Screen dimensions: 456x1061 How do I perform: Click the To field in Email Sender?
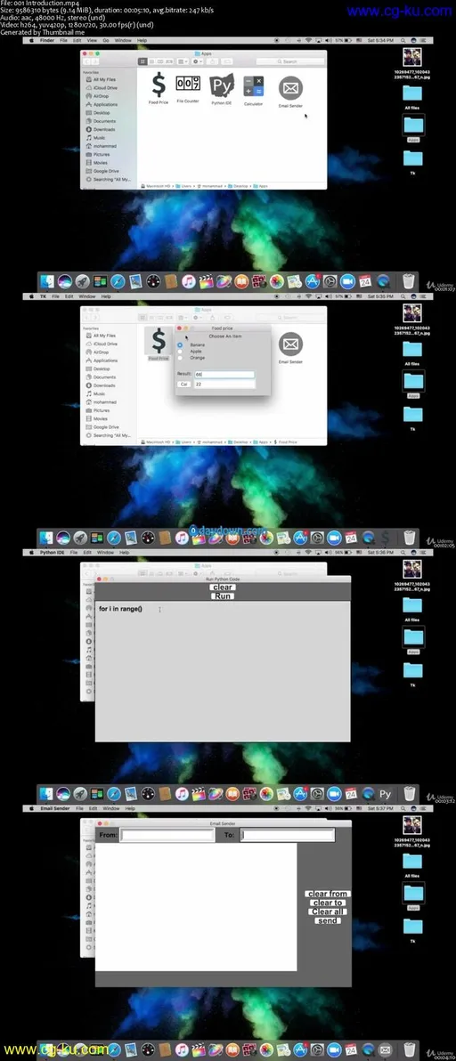coord(288,835)
